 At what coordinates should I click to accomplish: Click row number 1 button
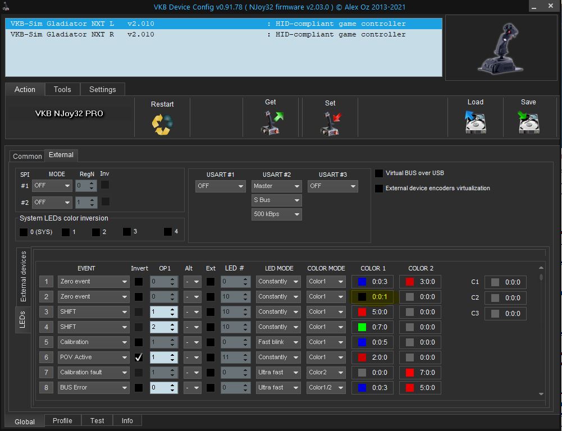click(x=46, y=282)
